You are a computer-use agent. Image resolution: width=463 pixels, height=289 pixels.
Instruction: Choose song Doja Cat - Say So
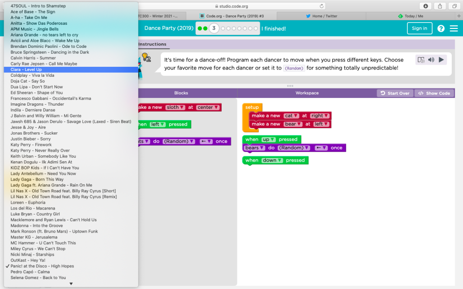click(x=71, y=81)
